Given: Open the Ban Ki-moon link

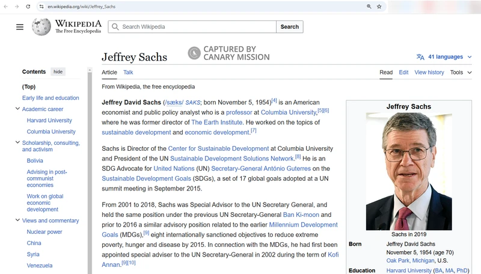Looking at the screenshot, I should coord(301,215).
